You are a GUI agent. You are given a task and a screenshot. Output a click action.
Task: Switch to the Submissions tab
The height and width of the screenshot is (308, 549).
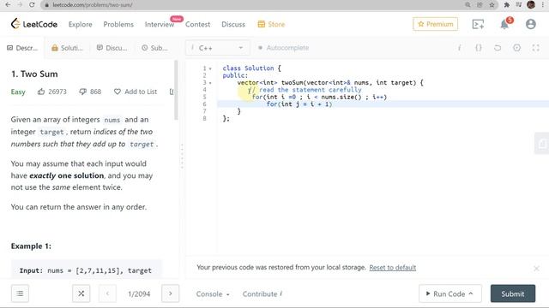click(154, 48)
